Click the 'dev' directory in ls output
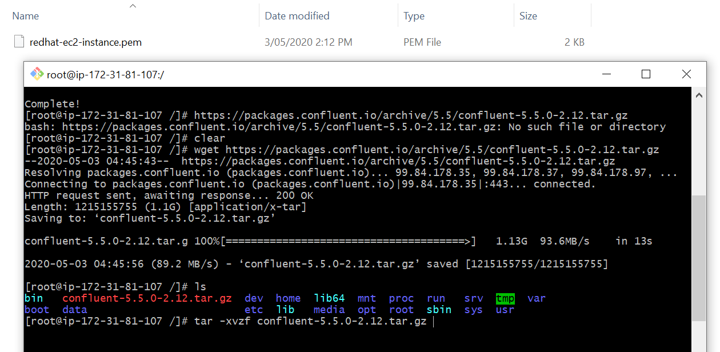 (x=254, y=298)
